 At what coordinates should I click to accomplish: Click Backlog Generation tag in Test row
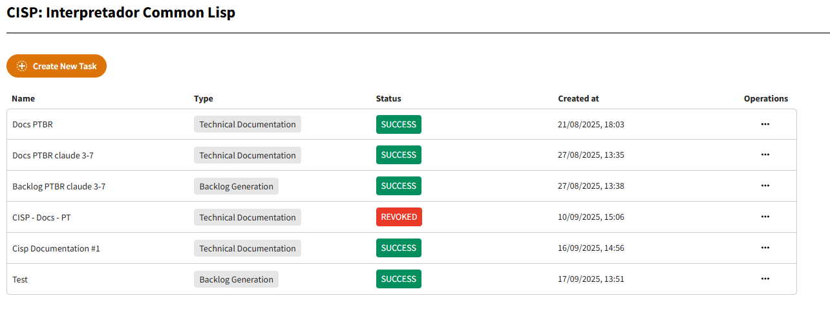click(x=236, y=279)
